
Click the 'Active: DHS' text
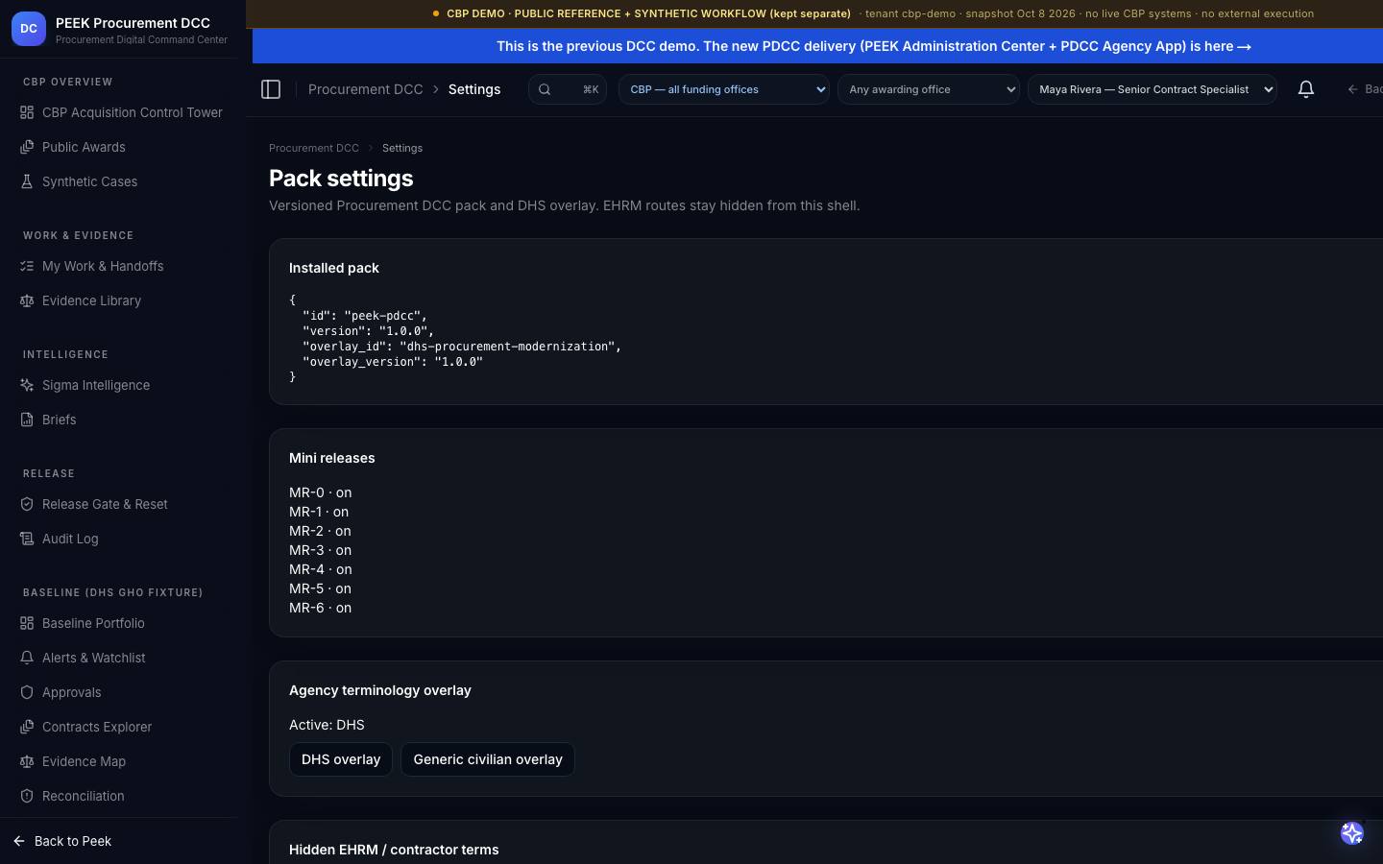(327, 725)
